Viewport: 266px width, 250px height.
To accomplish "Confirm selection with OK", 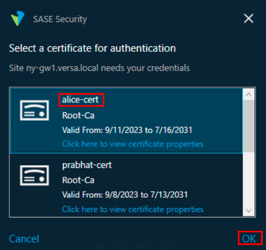I will click(249, 239).
